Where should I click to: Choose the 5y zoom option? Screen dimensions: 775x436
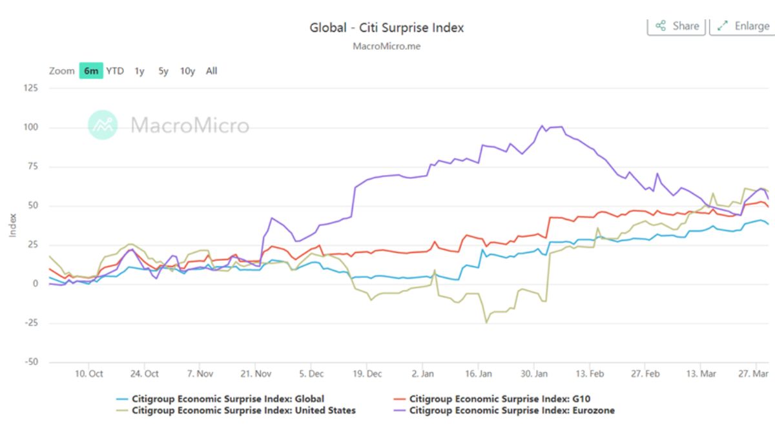coord(163,71)
